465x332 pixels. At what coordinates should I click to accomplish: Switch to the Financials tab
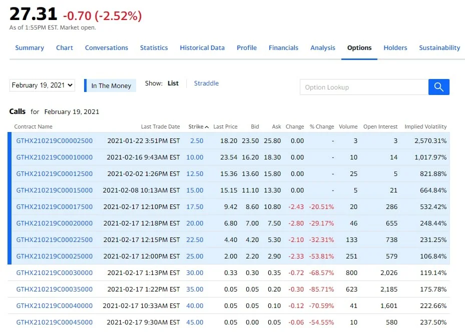coord(283,47)
